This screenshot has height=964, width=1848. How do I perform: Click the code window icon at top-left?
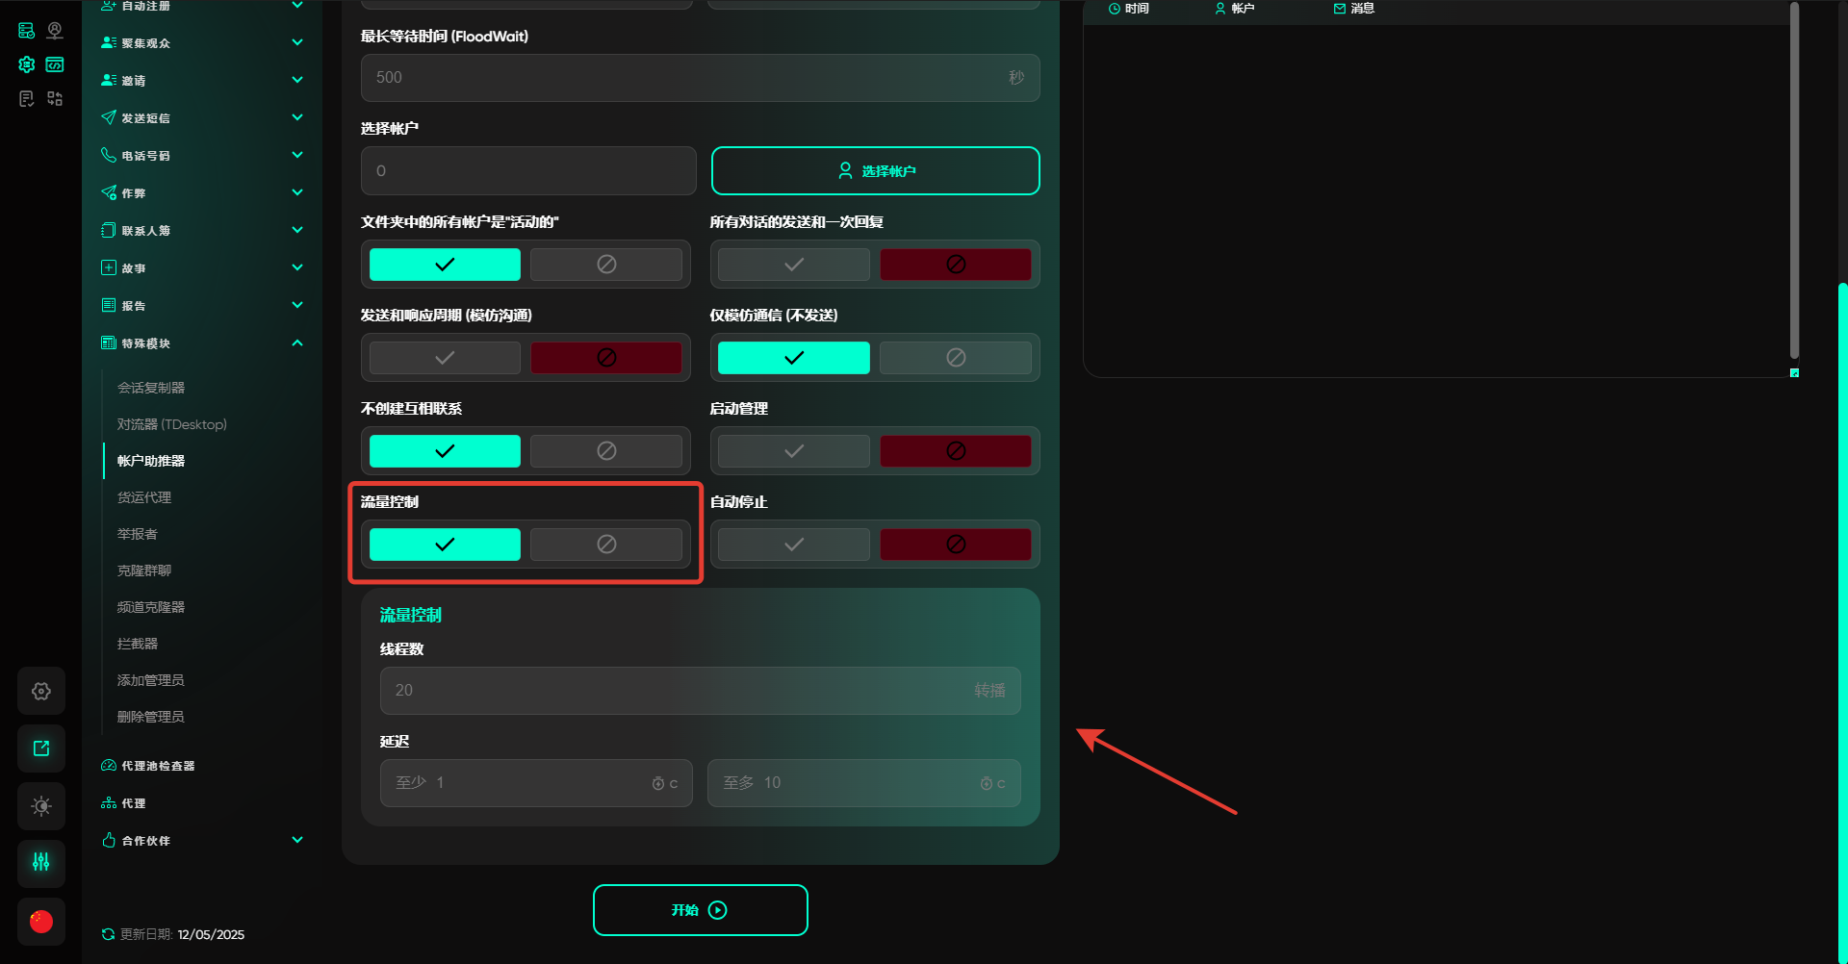point(55,64)
